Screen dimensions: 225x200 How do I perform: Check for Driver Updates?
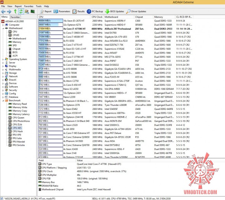click(136, 11)
